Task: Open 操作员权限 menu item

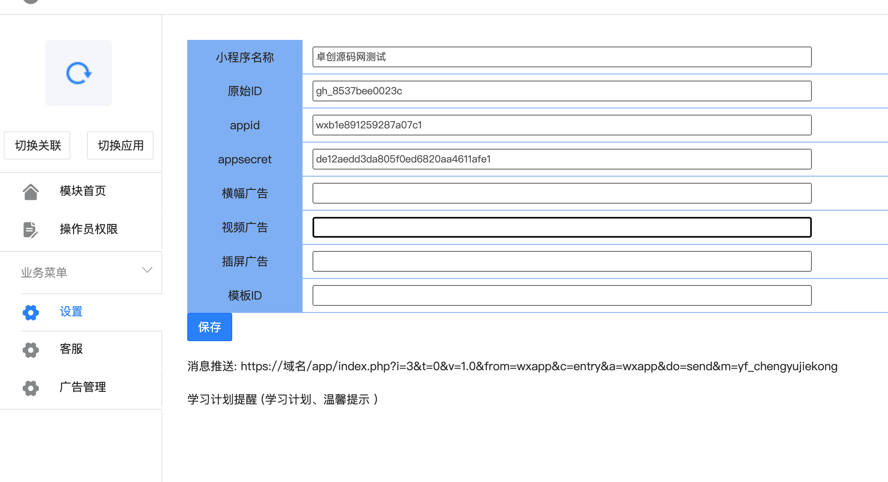Action: pyautogui.click(x=89, y=229)
